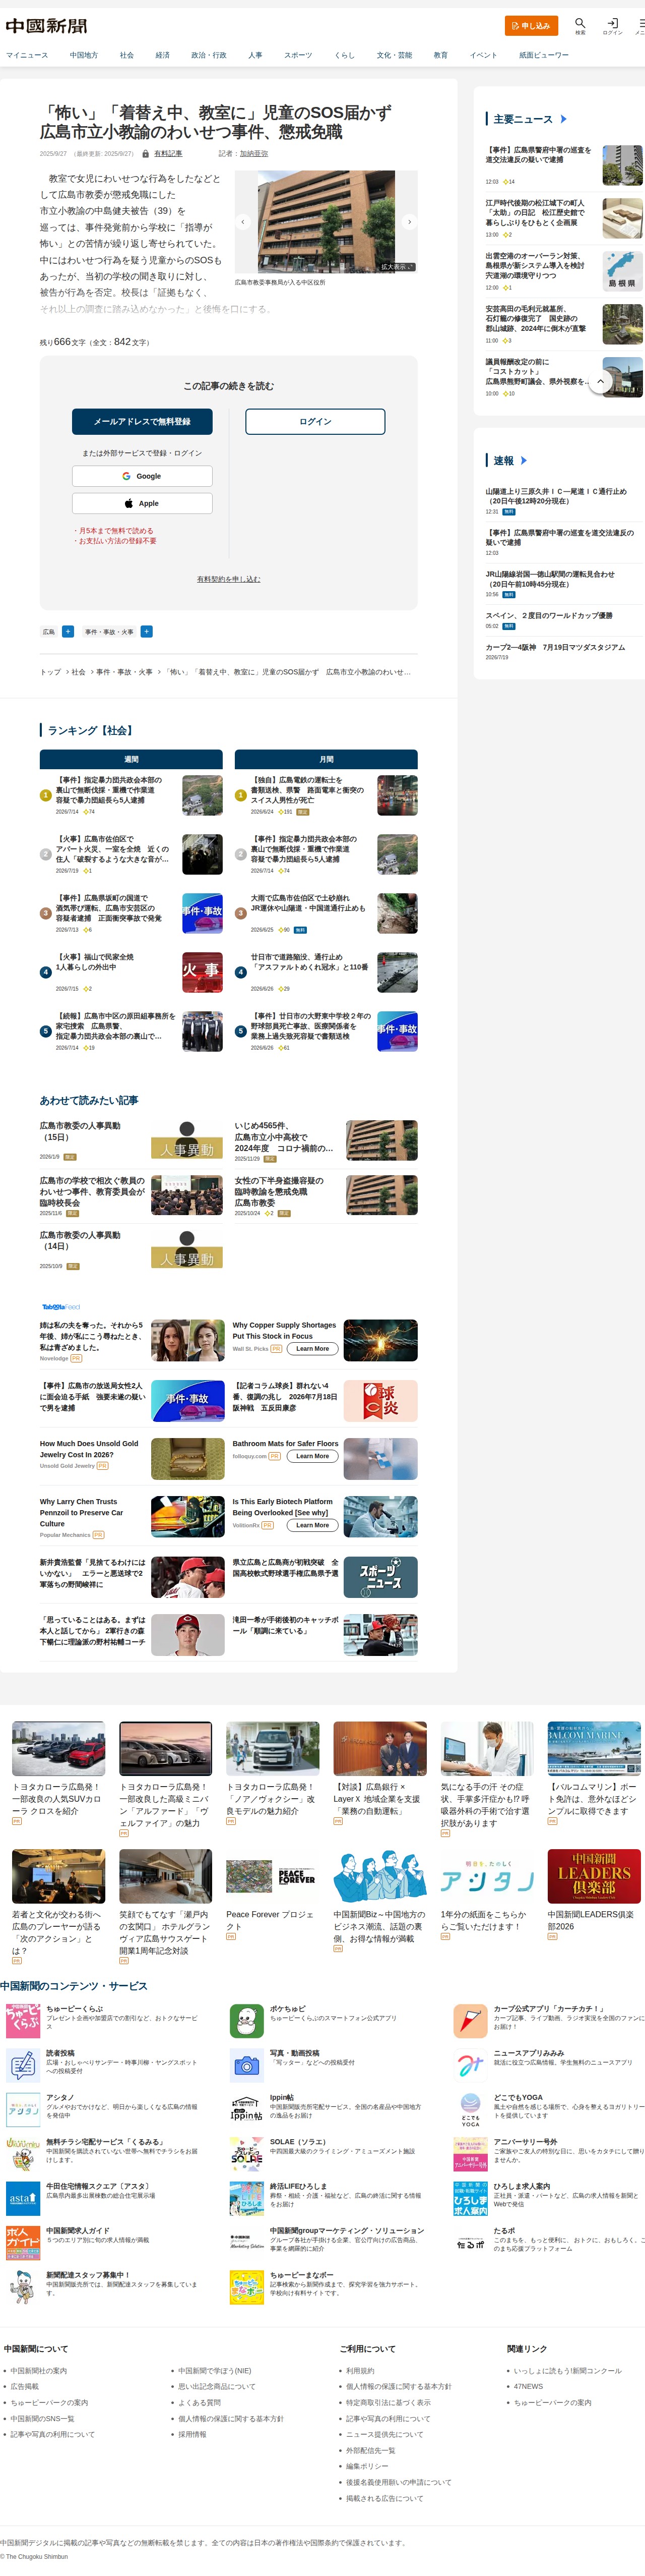Open the アシタノ service icon

pos(23,2109)
